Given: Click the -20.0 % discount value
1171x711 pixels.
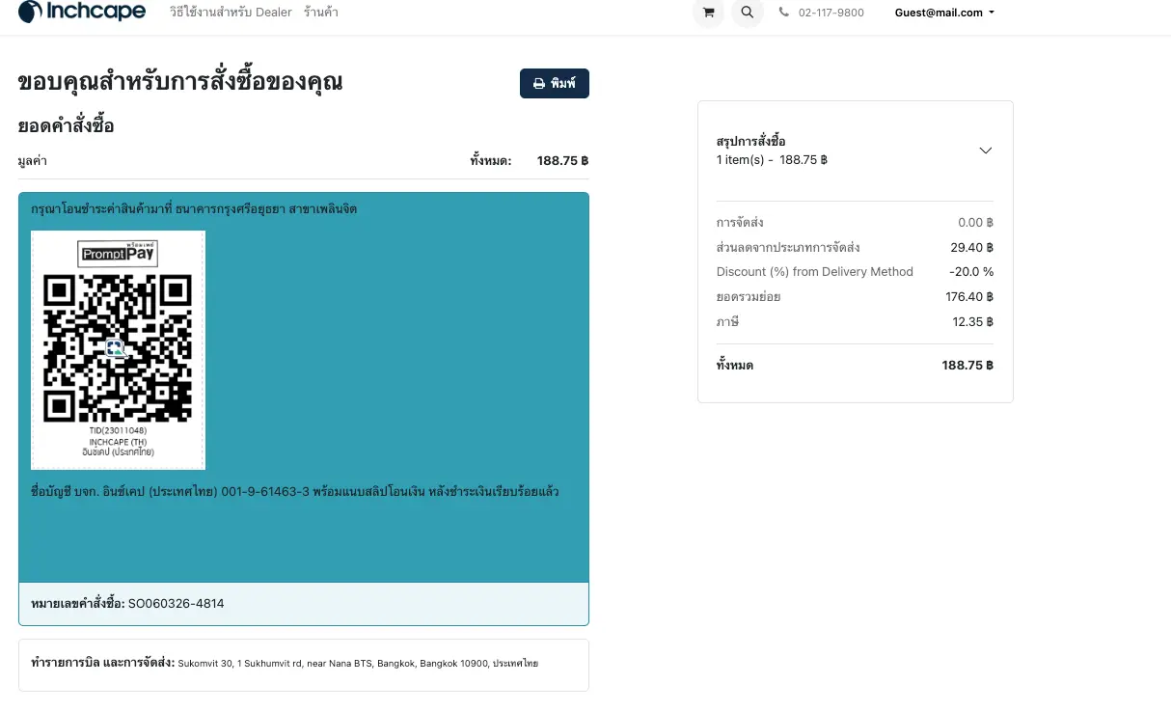Looking at the screenshot, I should pos(970,272).
